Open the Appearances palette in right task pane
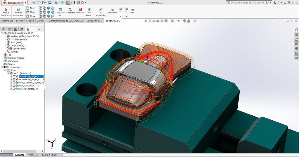Image resolution: width=299 pixels, height=157 pixels. pyautogui.click(x=296, y=49)
